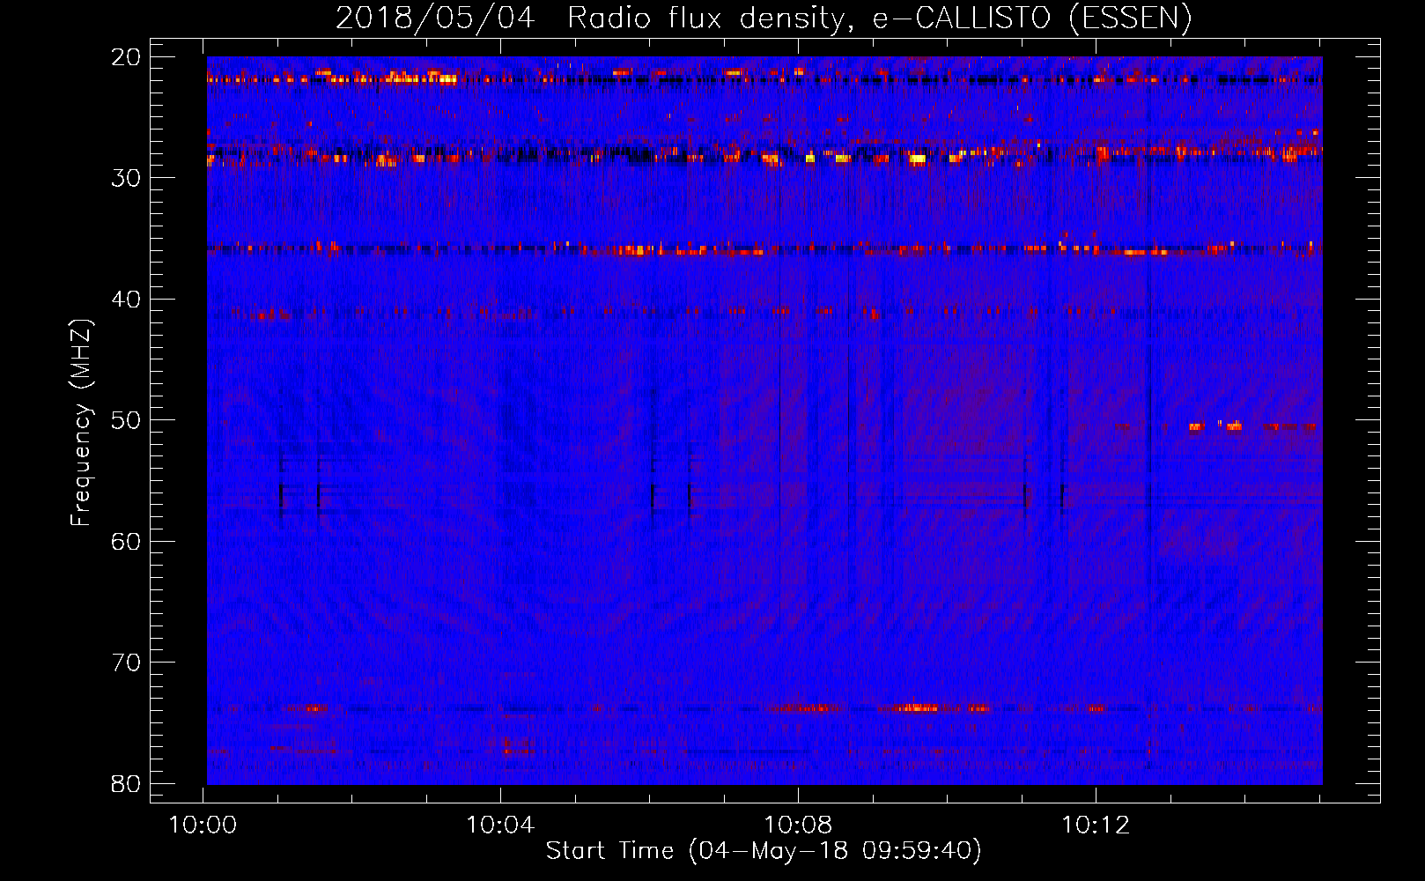Click the 'Frequency (MHZ)' axis label
The height and width of the screenshot is (881, 1425).
(x=81, y=423)
